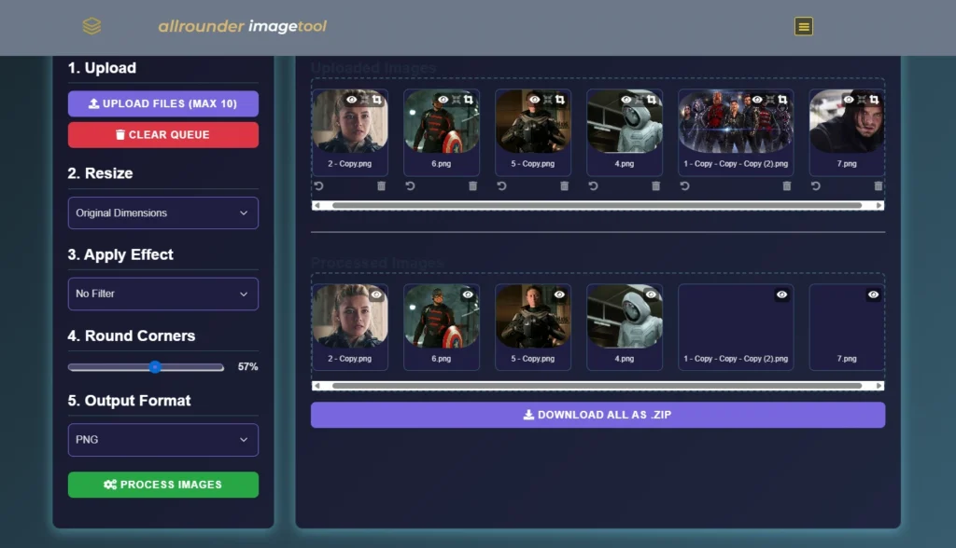
Task: Click the "4. Round Corners" heading
Action: point(131,336)
